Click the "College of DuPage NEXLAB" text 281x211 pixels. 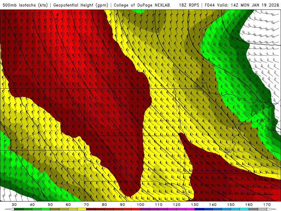[x=142, y=5]
